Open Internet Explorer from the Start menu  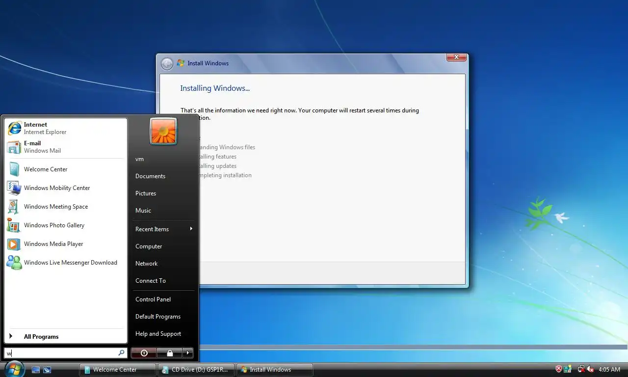pos(66,128)
